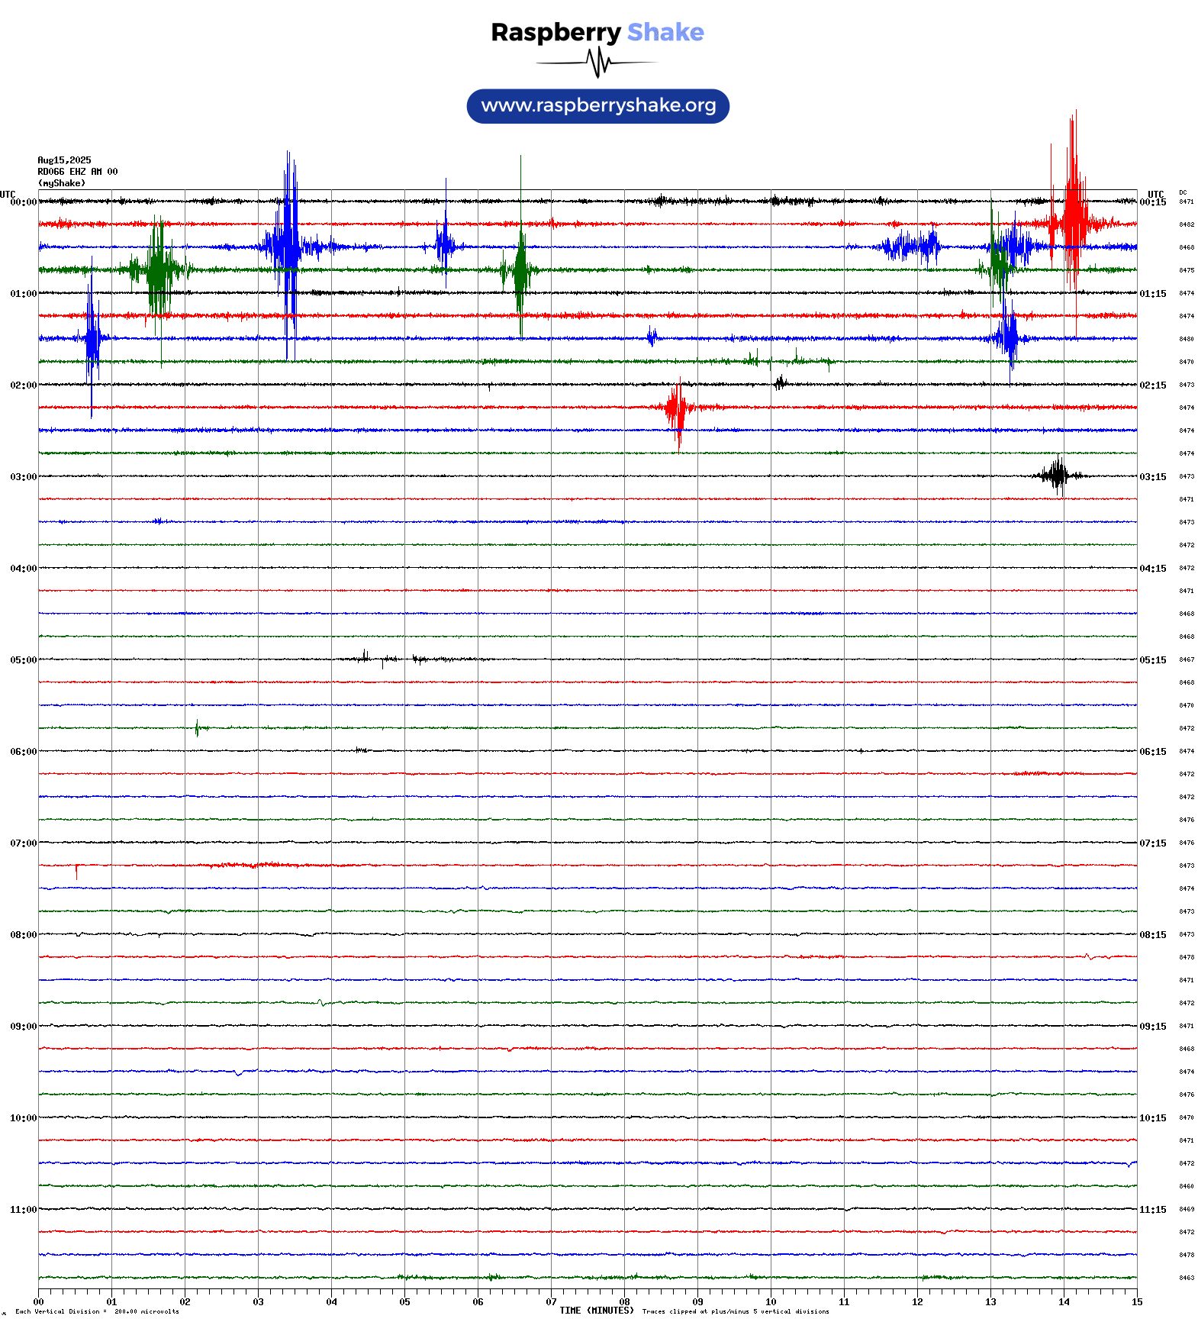Viewport: 1198px width, 1322px height.
Task: Click the heartbeat waveform icon under the logo
Action: (597, 63)
